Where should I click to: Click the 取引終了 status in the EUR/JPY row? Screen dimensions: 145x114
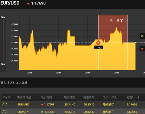tap(109, 112)
